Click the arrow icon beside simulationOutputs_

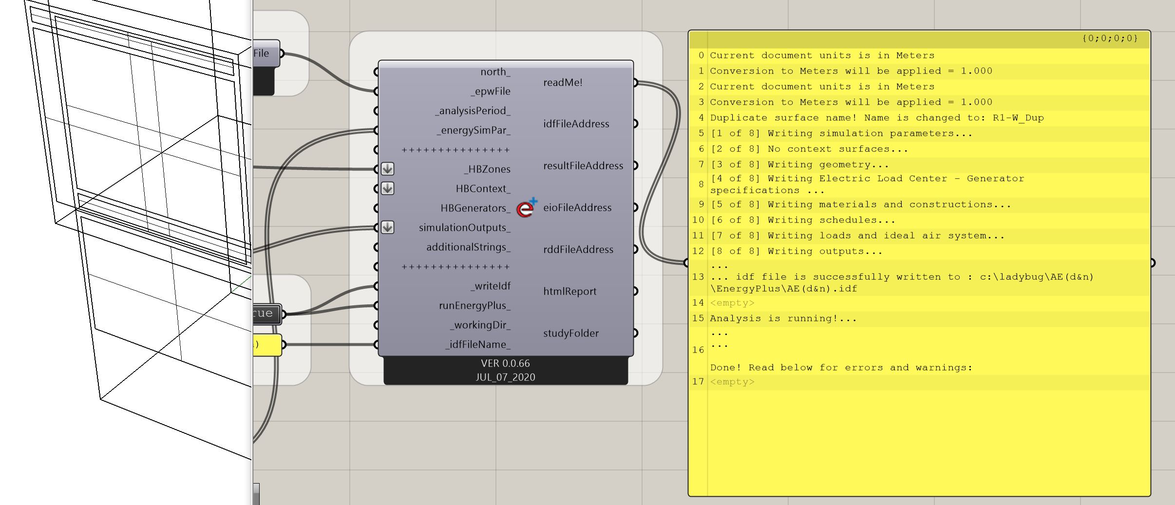pos(388,227)
